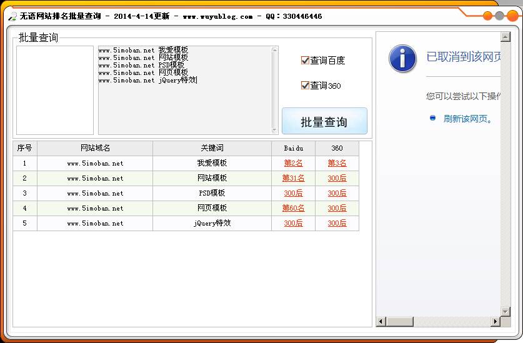Click the horizontal scrollbar thumb in browser pane
Viewport: 523px width, 343px height.
pyautogui.click(x=399, y=321)
